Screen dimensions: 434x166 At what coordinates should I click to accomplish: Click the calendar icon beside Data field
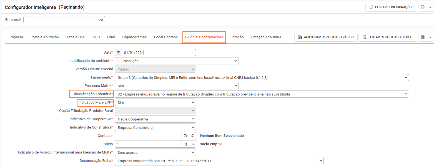coord(119,52)
